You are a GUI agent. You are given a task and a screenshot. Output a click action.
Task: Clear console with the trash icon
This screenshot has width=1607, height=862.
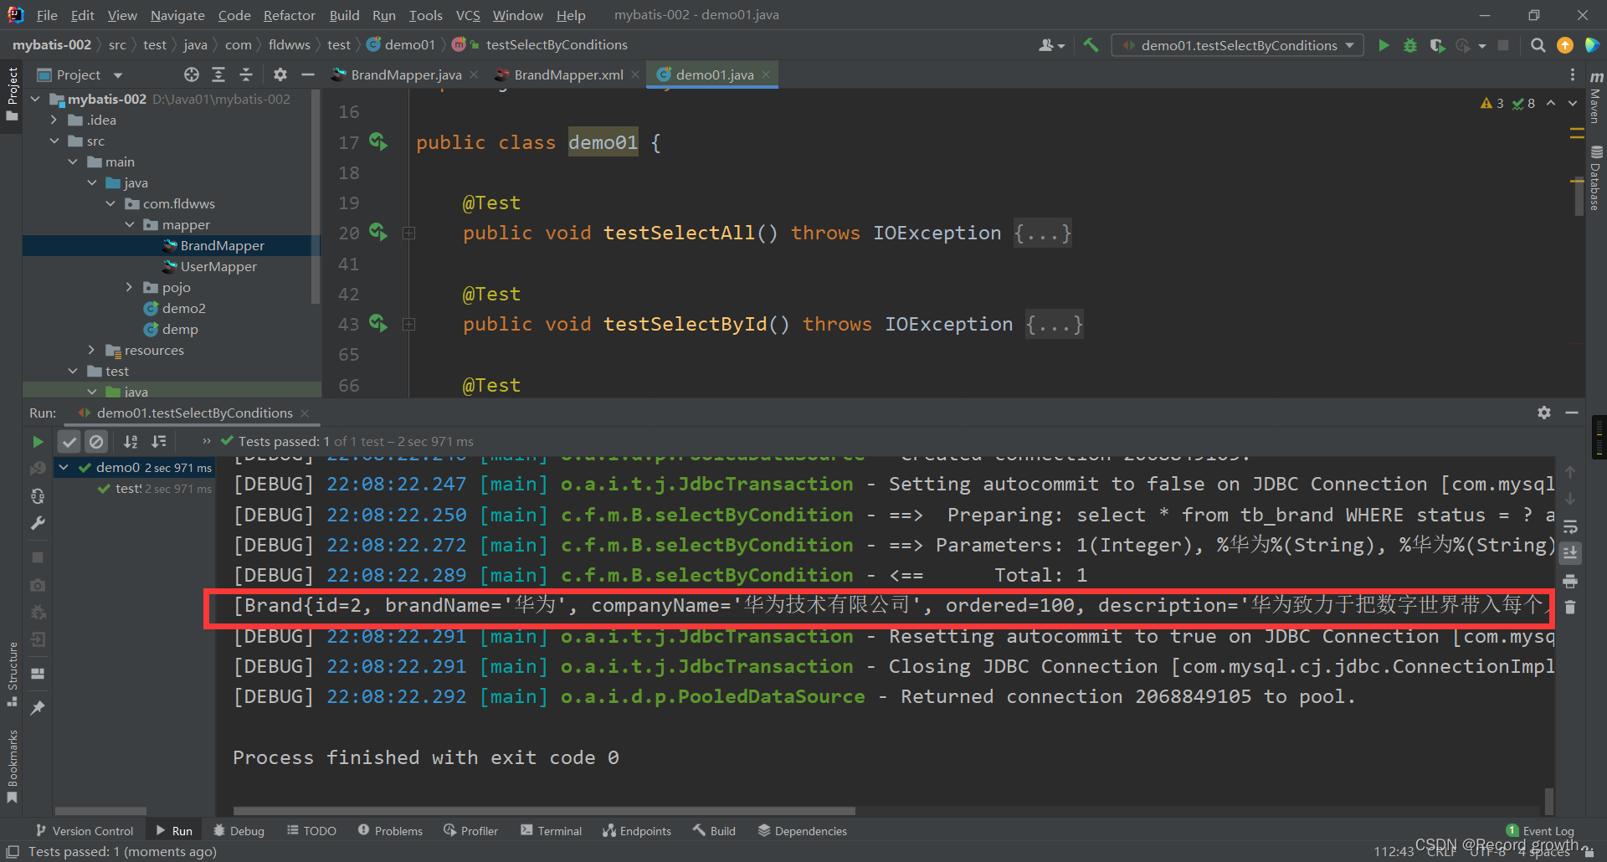point(1570,608)
